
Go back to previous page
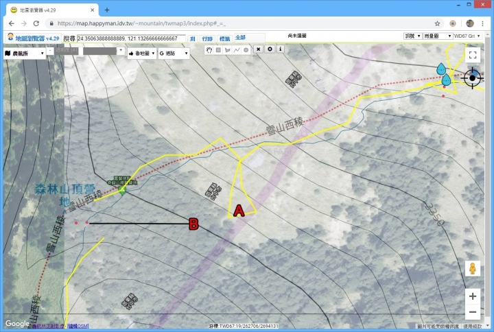(12, 23)
